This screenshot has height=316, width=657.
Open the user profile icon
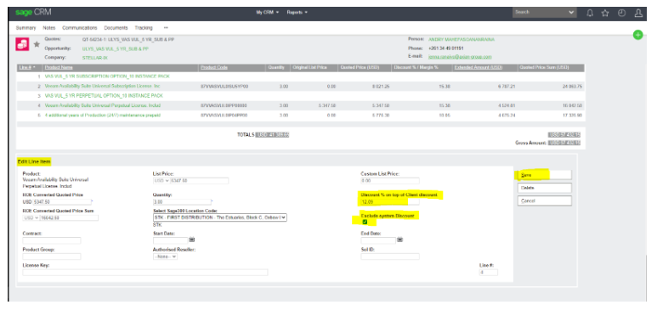[638, 13]
